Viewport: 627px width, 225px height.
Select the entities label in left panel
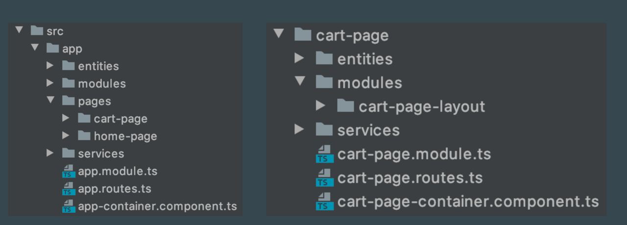98,66
